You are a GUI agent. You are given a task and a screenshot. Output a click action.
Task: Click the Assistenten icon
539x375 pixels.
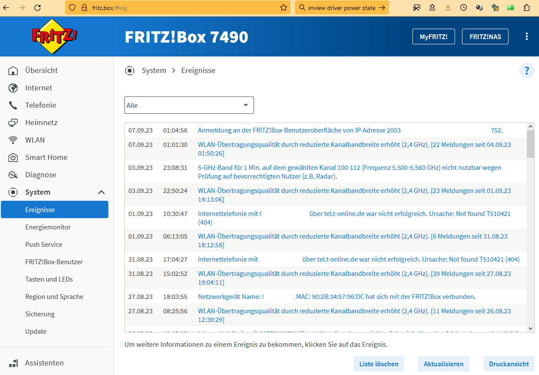[13, 363]
